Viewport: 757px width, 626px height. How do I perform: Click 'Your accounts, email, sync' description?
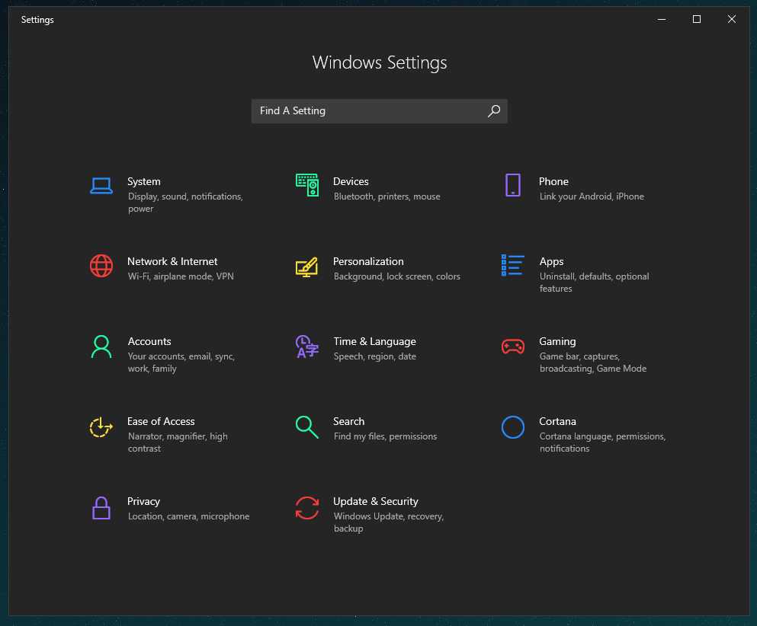click(181, 363)
